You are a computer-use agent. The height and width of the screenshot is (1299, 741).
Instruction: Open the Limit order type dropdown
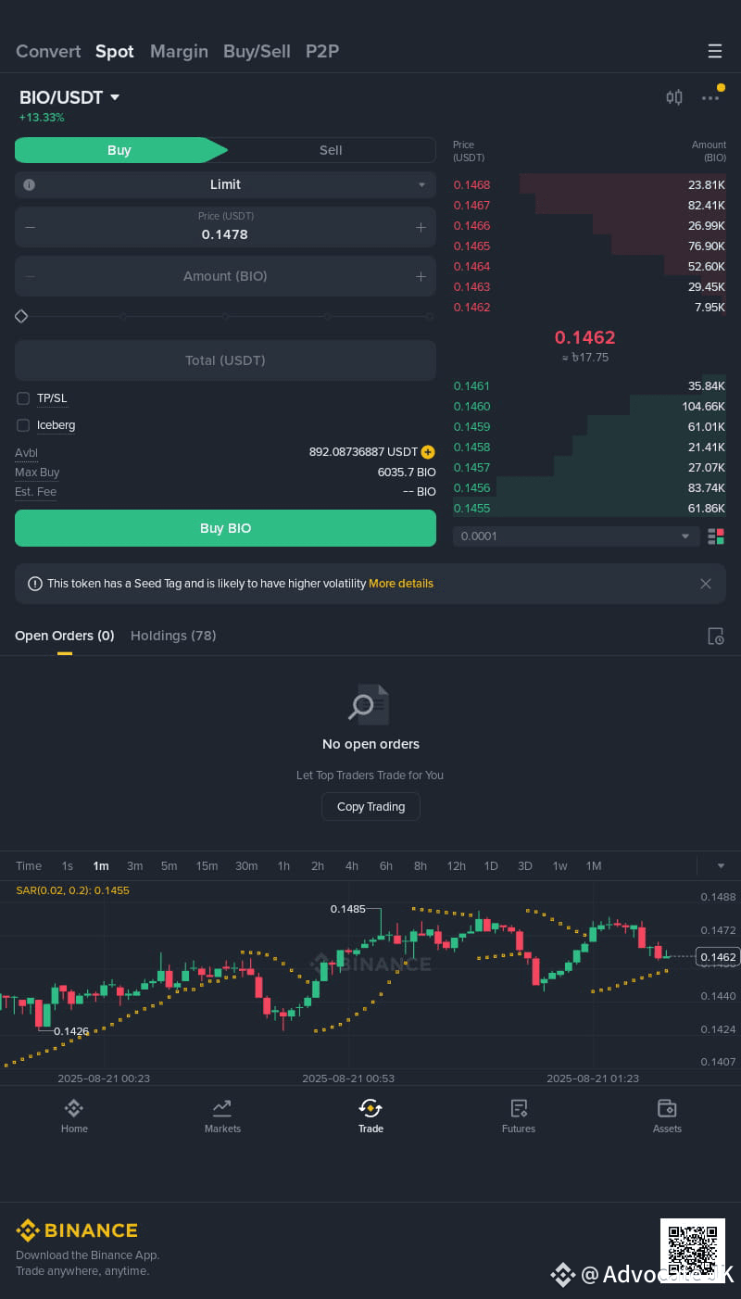tap(225, 184)
